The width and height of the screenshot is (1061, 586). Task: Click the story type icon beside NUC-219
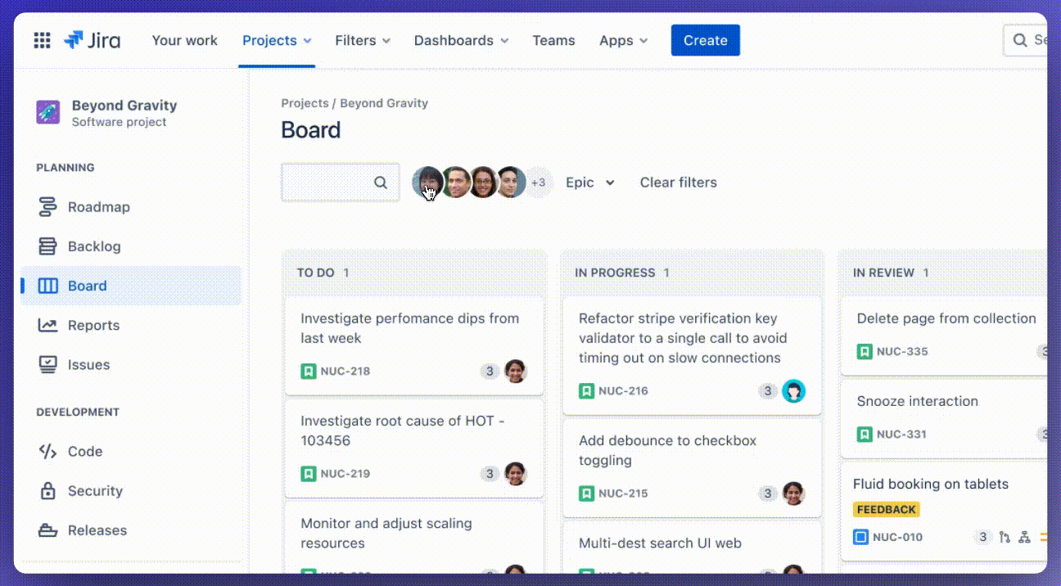click(308, 473)
